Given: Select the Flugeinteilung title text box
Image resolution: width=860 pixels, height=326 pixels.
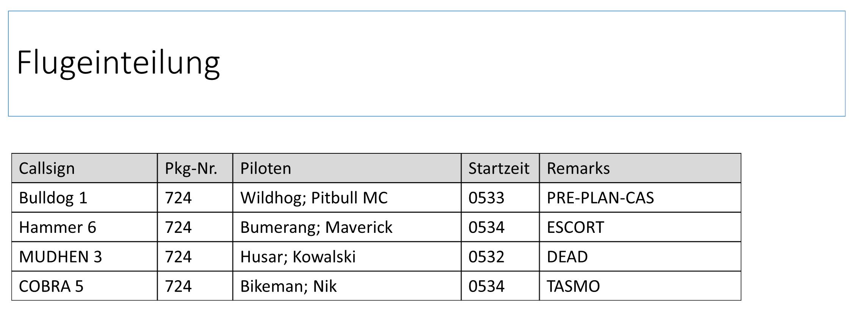Looking at the screenshot, I should (426, 64).
